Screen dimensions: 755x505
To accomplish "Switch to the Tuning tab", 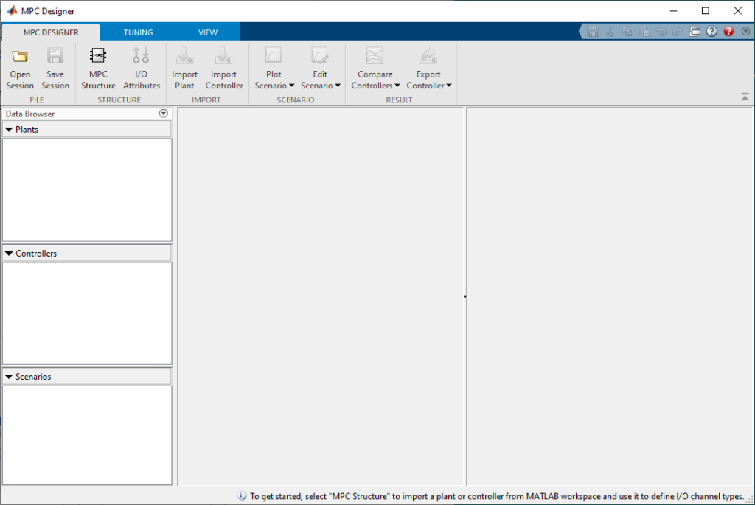I will (x=138, y=32).
